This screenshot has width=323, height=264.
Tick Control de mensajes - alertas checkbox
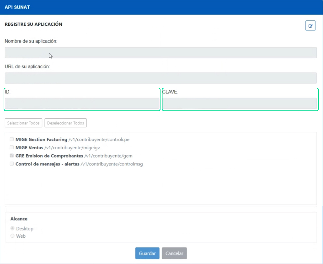12,164
